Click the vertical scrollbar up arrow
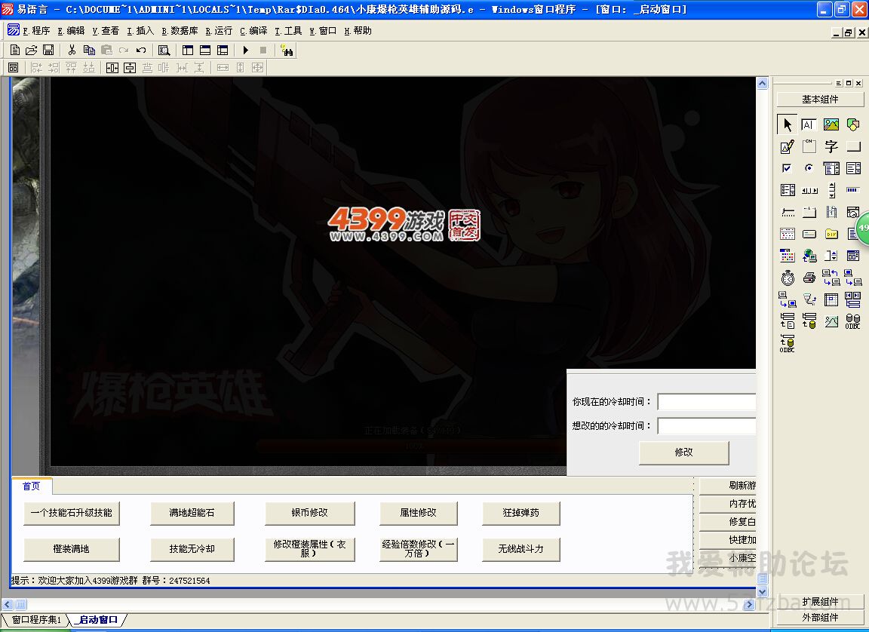The image size is (869, 632). pos(762,83)
